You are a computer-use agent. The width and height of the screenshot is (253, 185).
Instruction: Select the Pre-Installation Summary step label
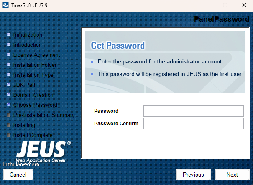44,115
